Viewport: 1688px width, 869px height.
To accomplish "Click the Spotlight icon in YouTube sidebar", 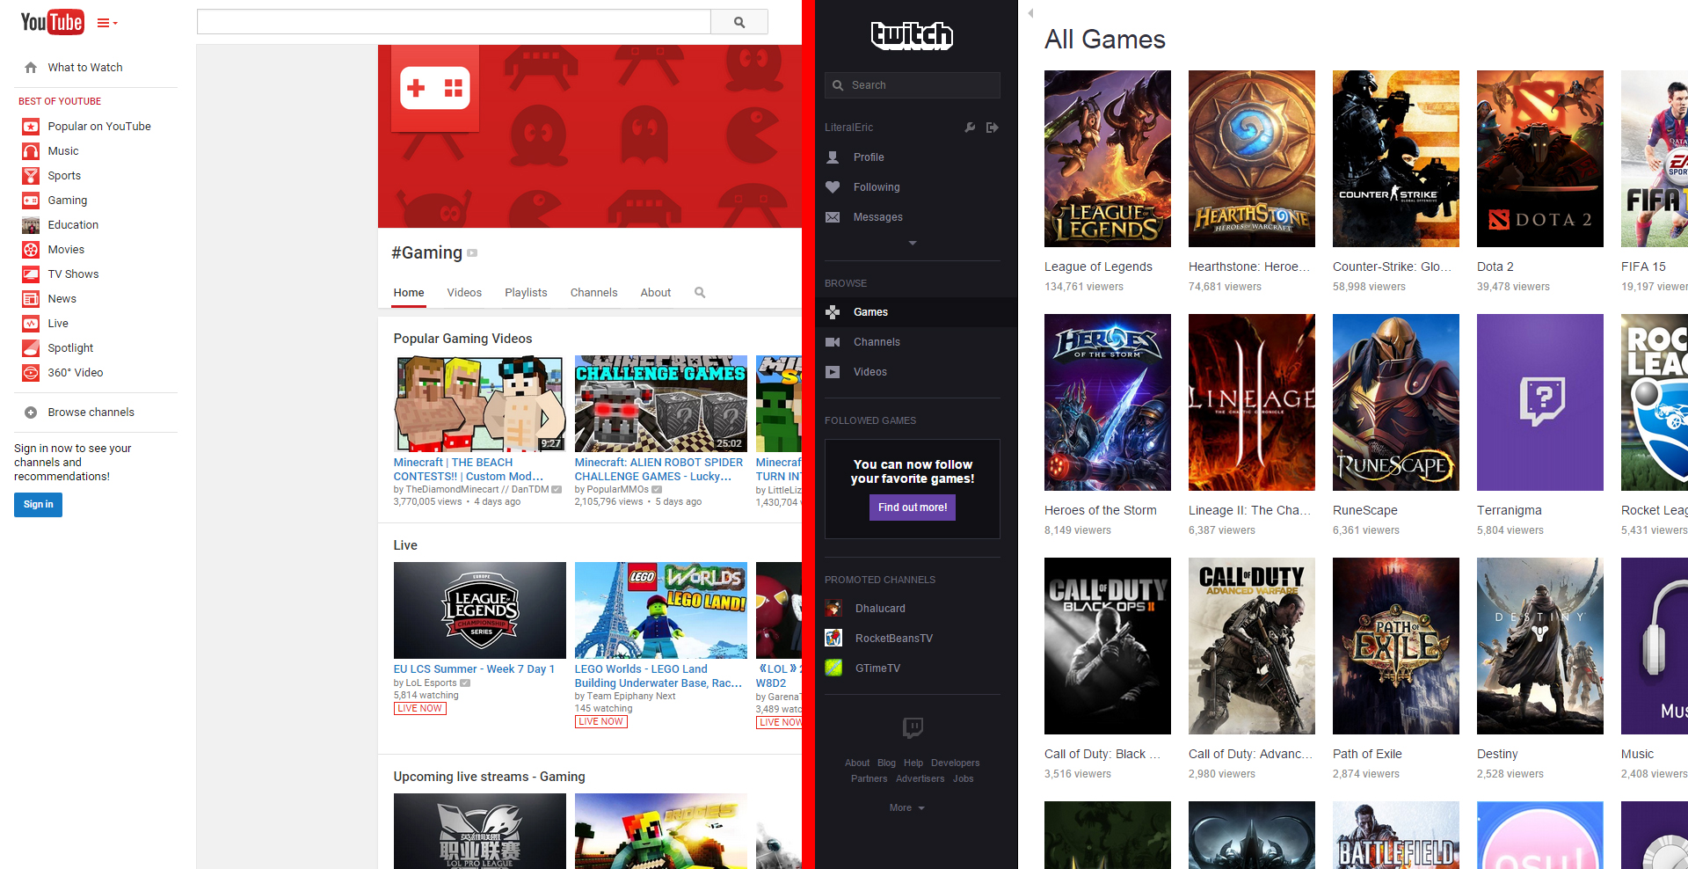I will point(31,348).
